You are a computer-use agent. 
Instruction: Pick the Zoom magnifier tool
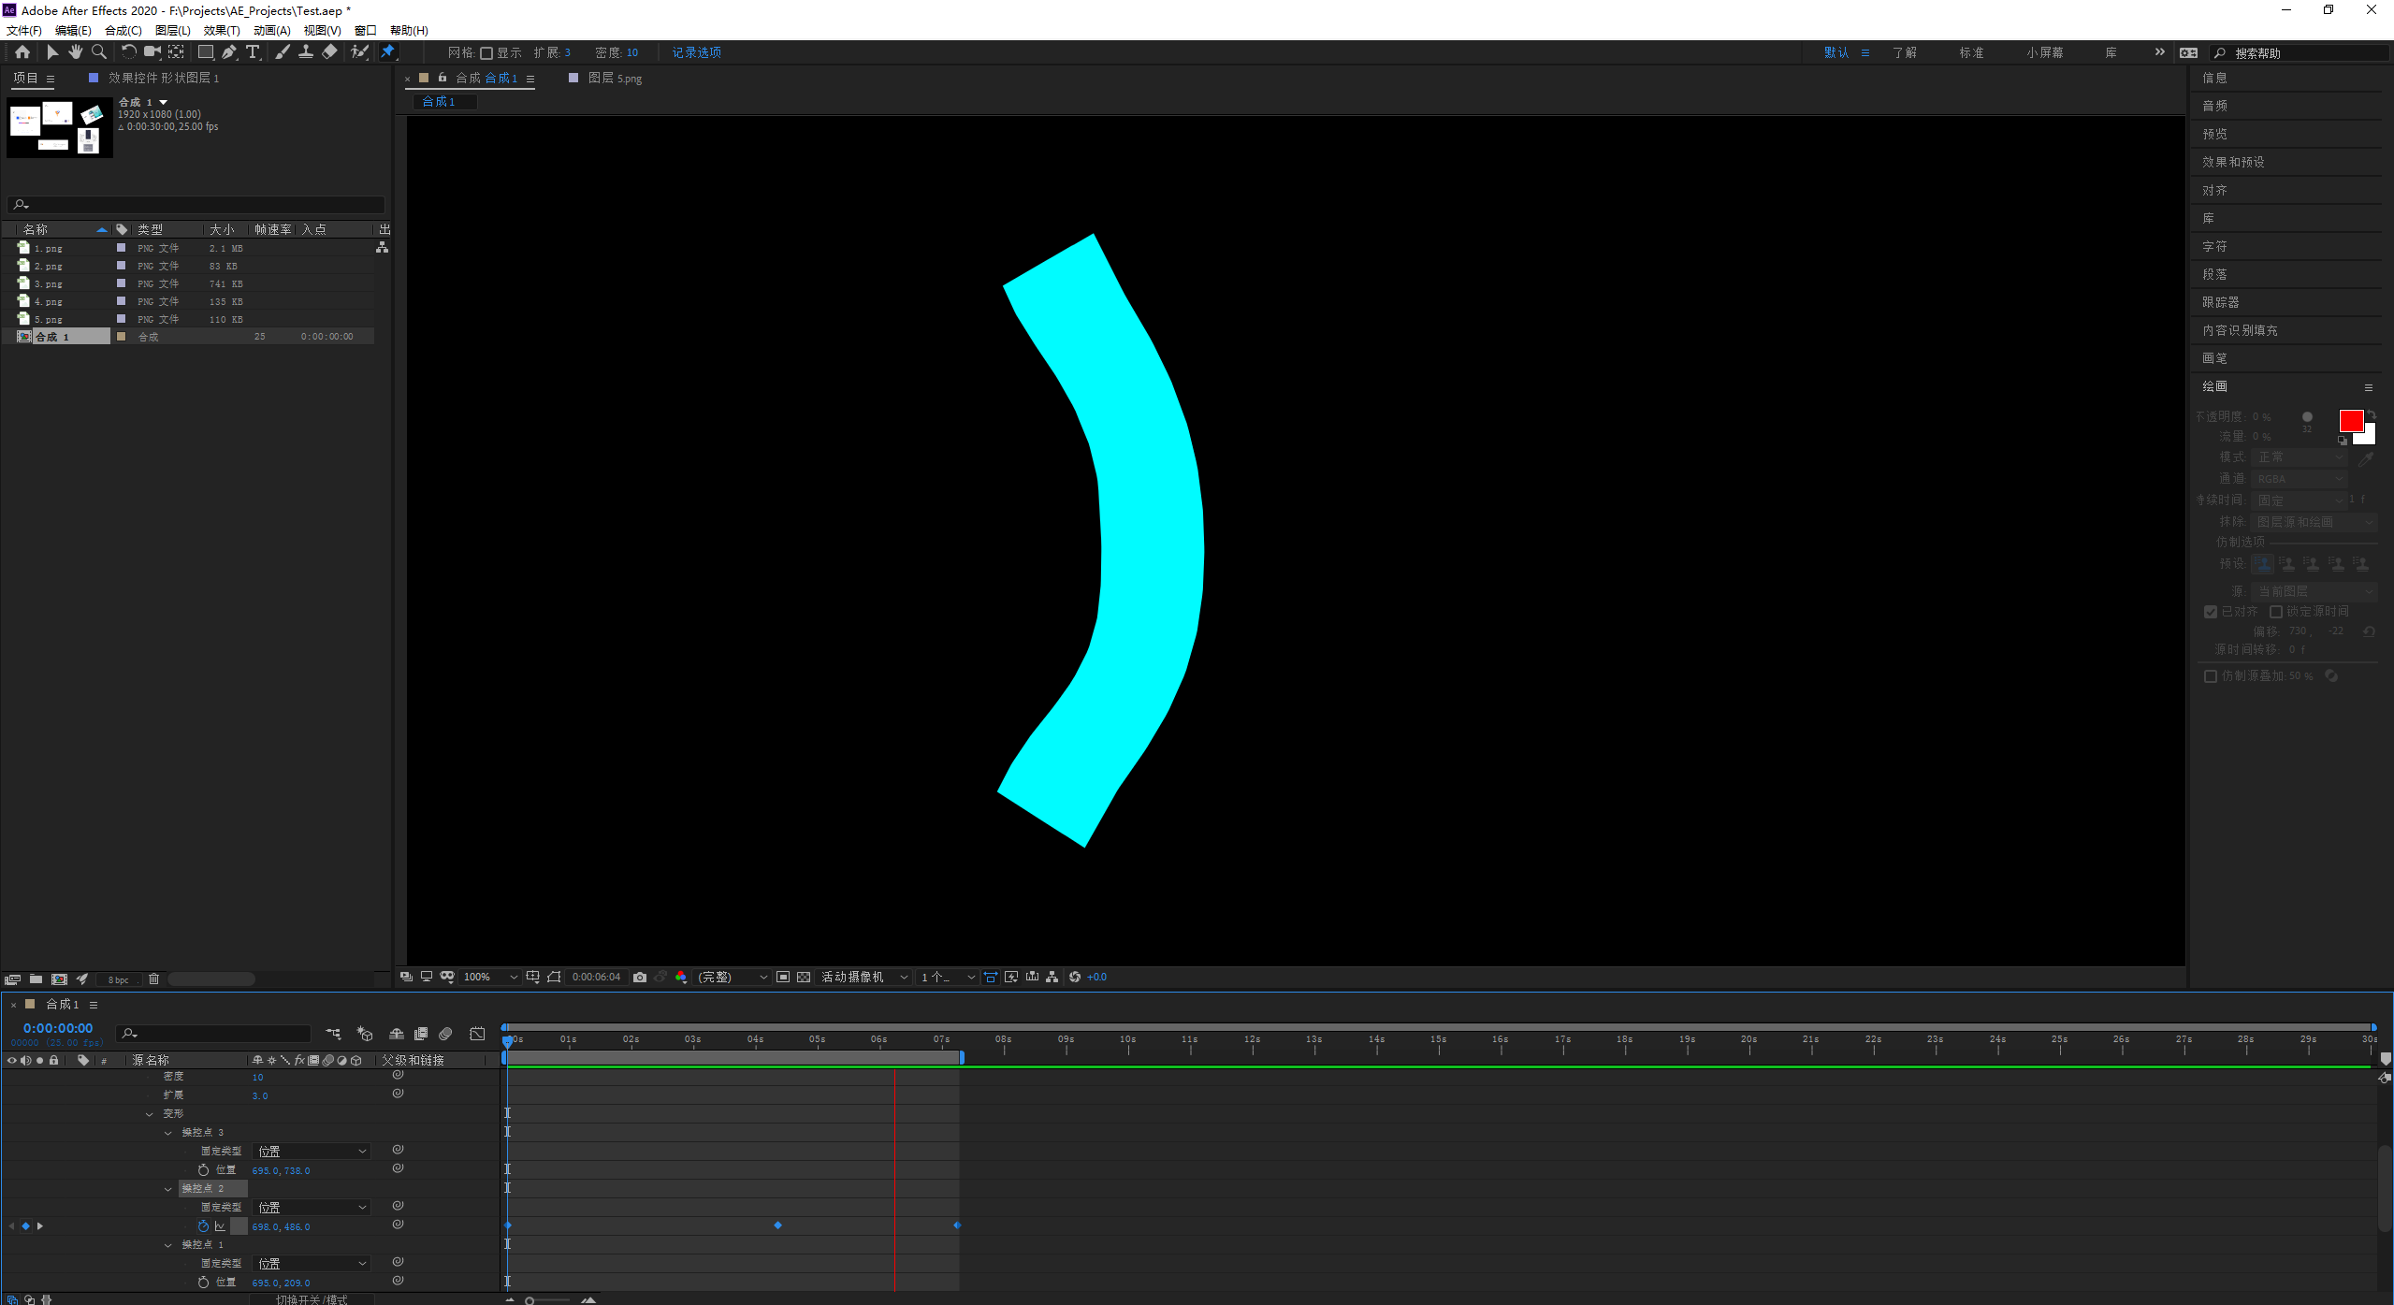pyautogui.click(x=99, y=52)
